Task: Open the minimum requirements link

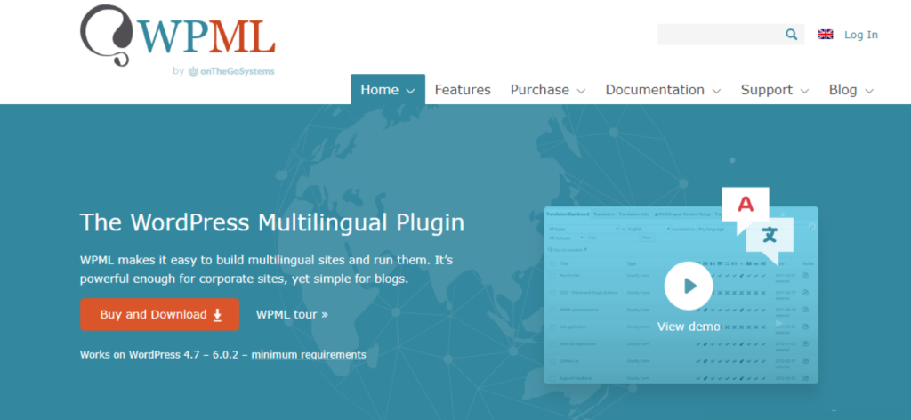Action: (309, 354)
